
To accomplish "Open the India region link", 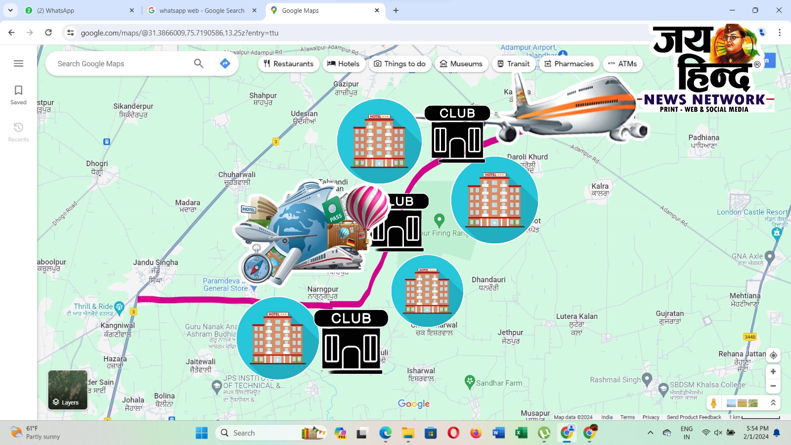I will [x=607, y=417].
